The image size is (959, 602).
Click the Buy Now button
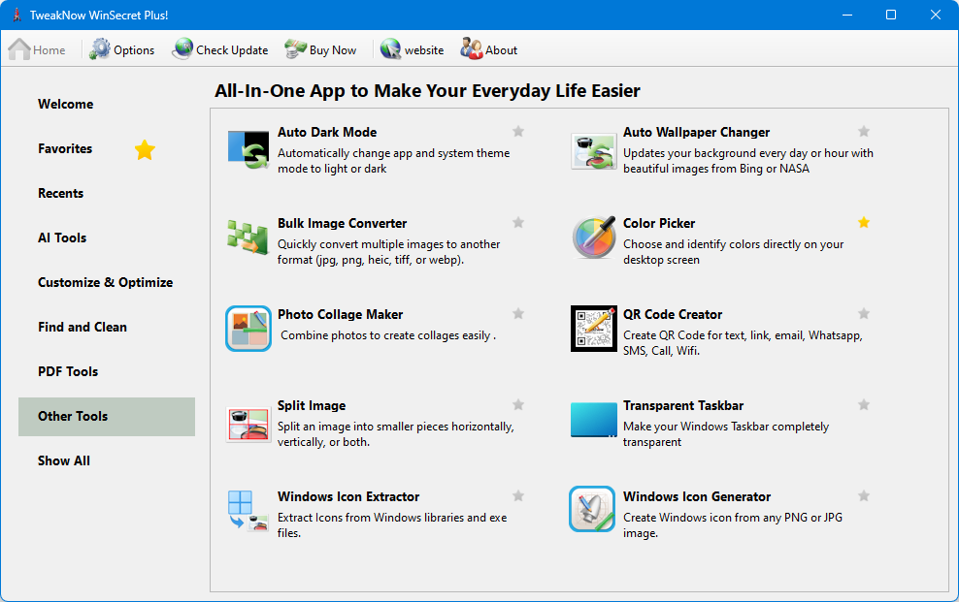point(321,49)
